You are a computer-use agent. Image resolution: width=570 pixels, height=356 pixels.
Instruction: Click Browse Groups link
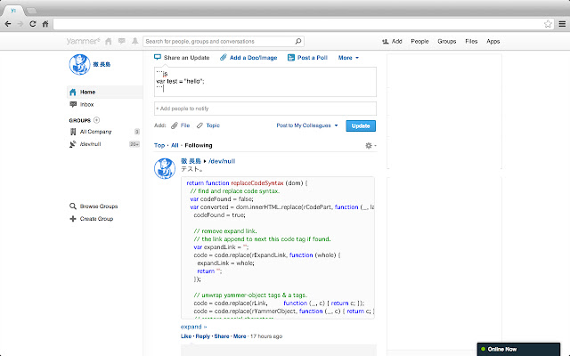tap(99, 206)
